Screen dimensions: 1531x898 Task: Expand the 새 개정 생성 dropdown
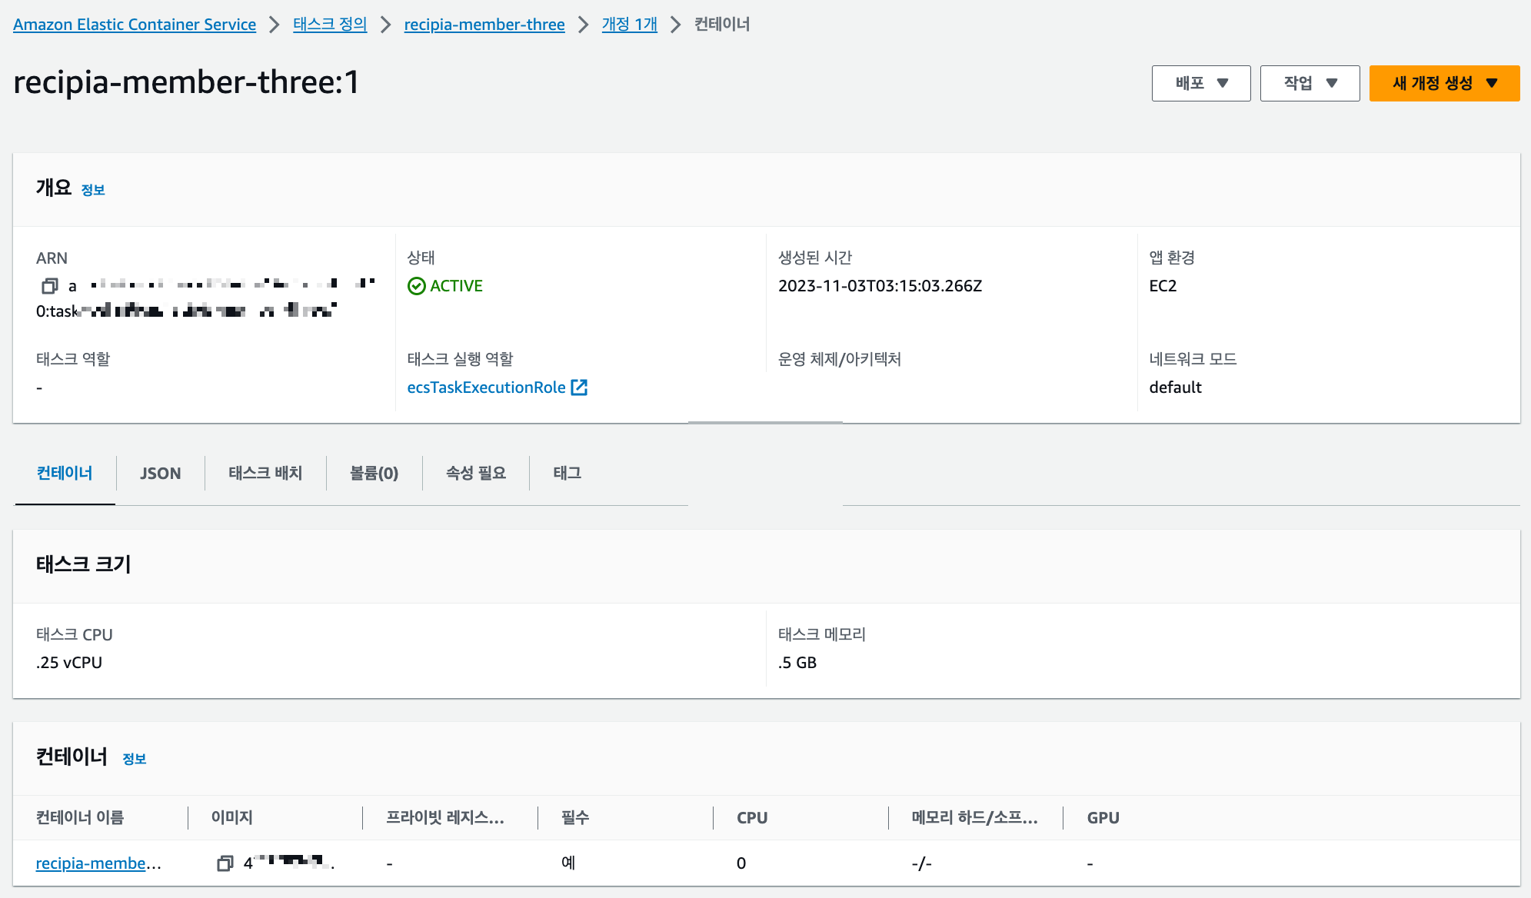pyautogui.click(x=1444, y=83)
